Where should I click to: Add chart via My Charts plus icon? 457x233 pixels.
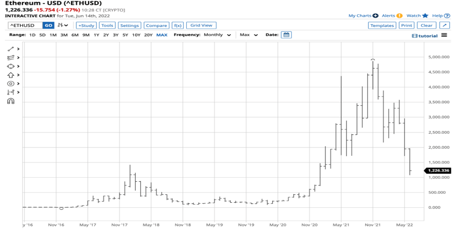click(375, 16)
